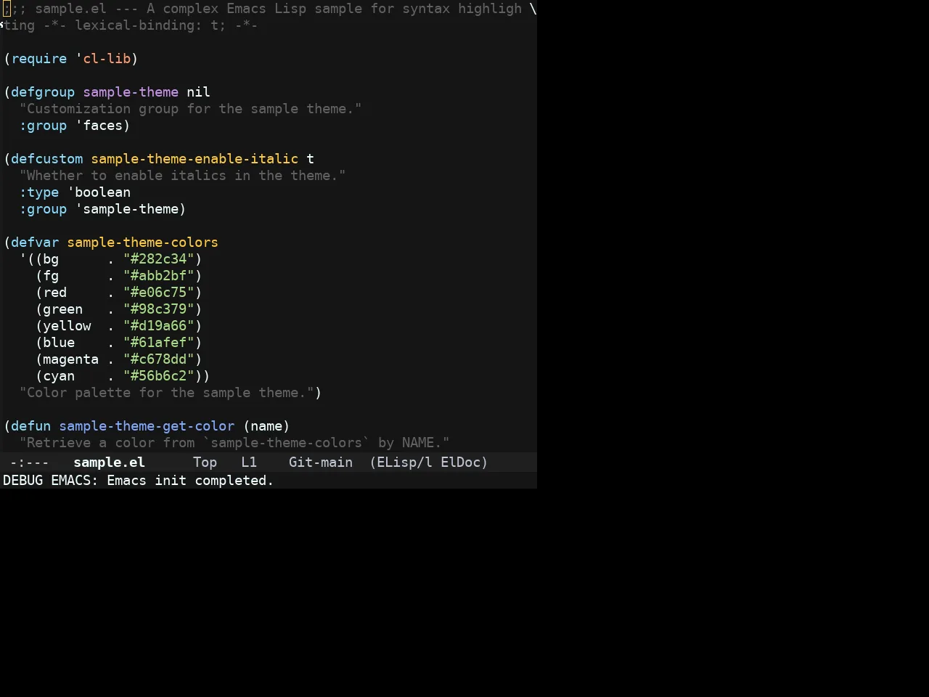Click the nil value after sample-theme
Viewport: 929px width, 697px height.
(x=198, y=92)
